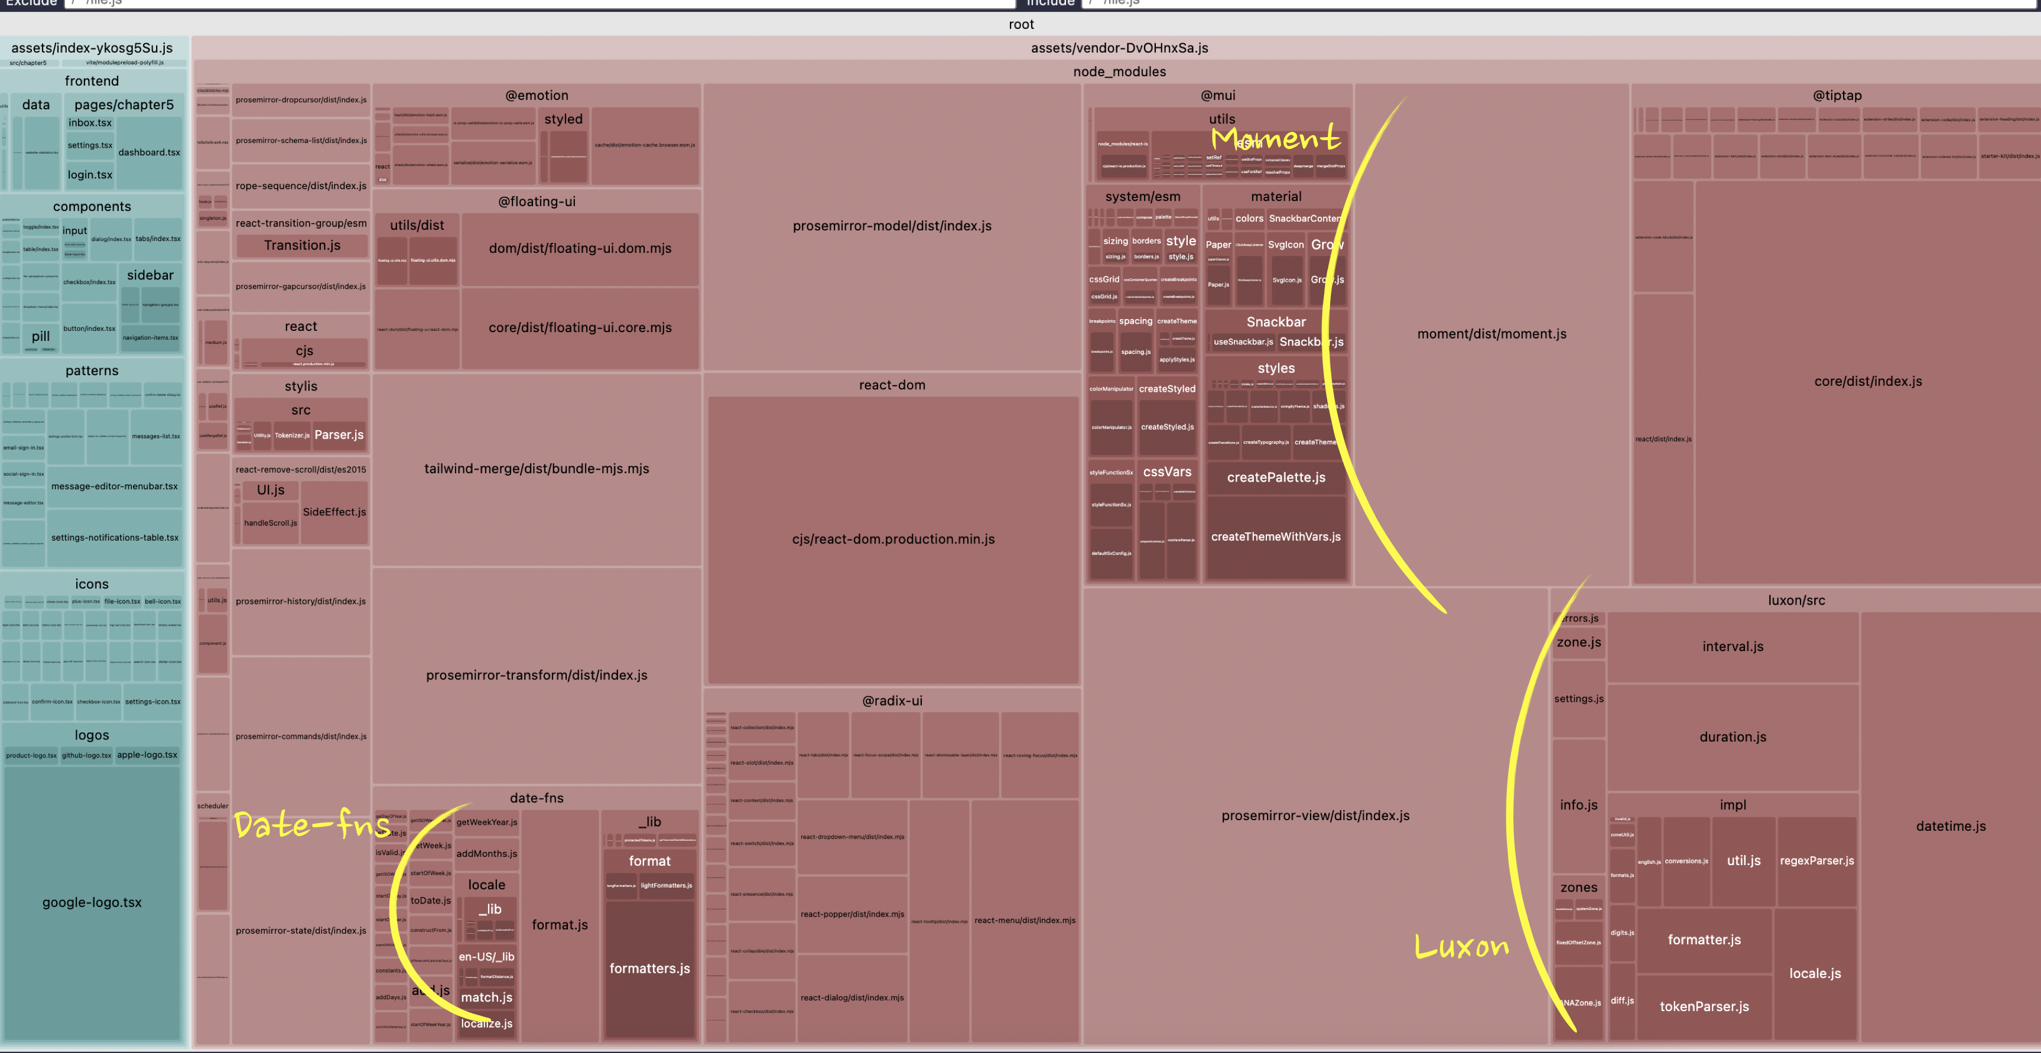The width and height of the screenshot is (2041, 1053).
Task: Open the assets/index-ykosg5Su.js header
Action: point(92,48)
